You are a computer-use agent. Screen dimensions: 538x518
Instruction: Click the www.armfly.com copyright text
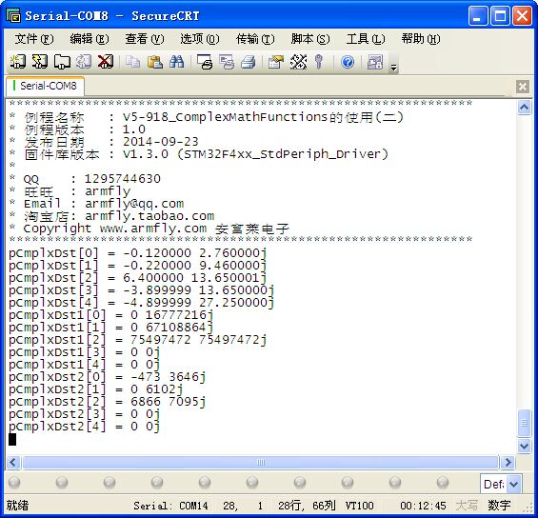pyautogui.click(x=153, y=229)
